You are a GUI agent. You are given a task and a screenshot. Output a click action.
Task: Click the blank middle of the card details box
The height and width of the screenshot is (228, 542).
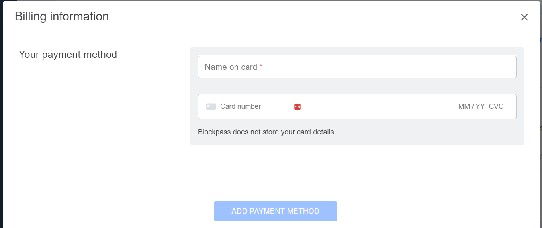tap(378, 106)
